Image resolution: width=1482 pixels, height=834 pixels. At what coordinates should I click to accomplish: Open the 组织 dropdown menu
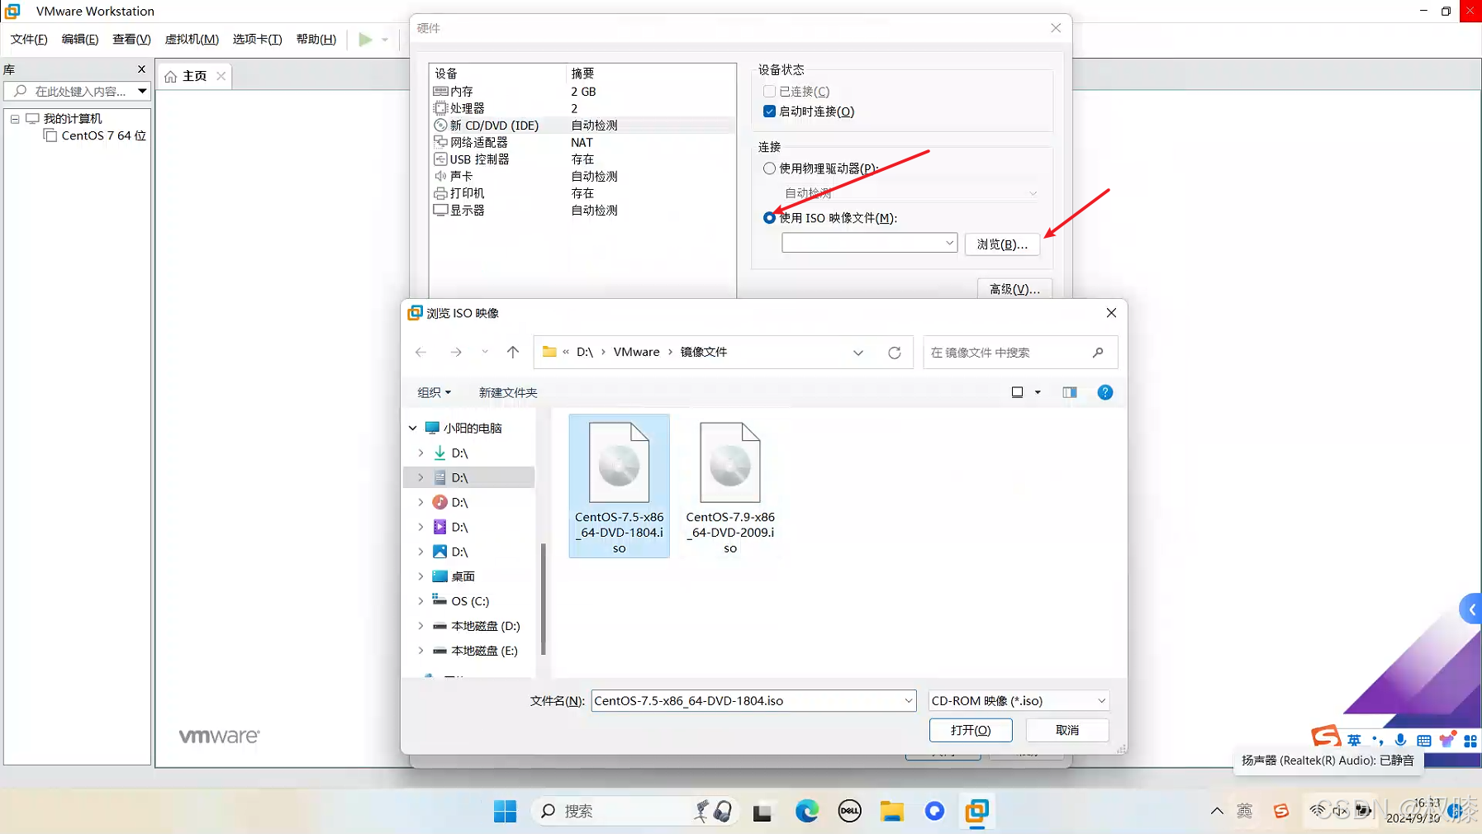pos(434,392)
